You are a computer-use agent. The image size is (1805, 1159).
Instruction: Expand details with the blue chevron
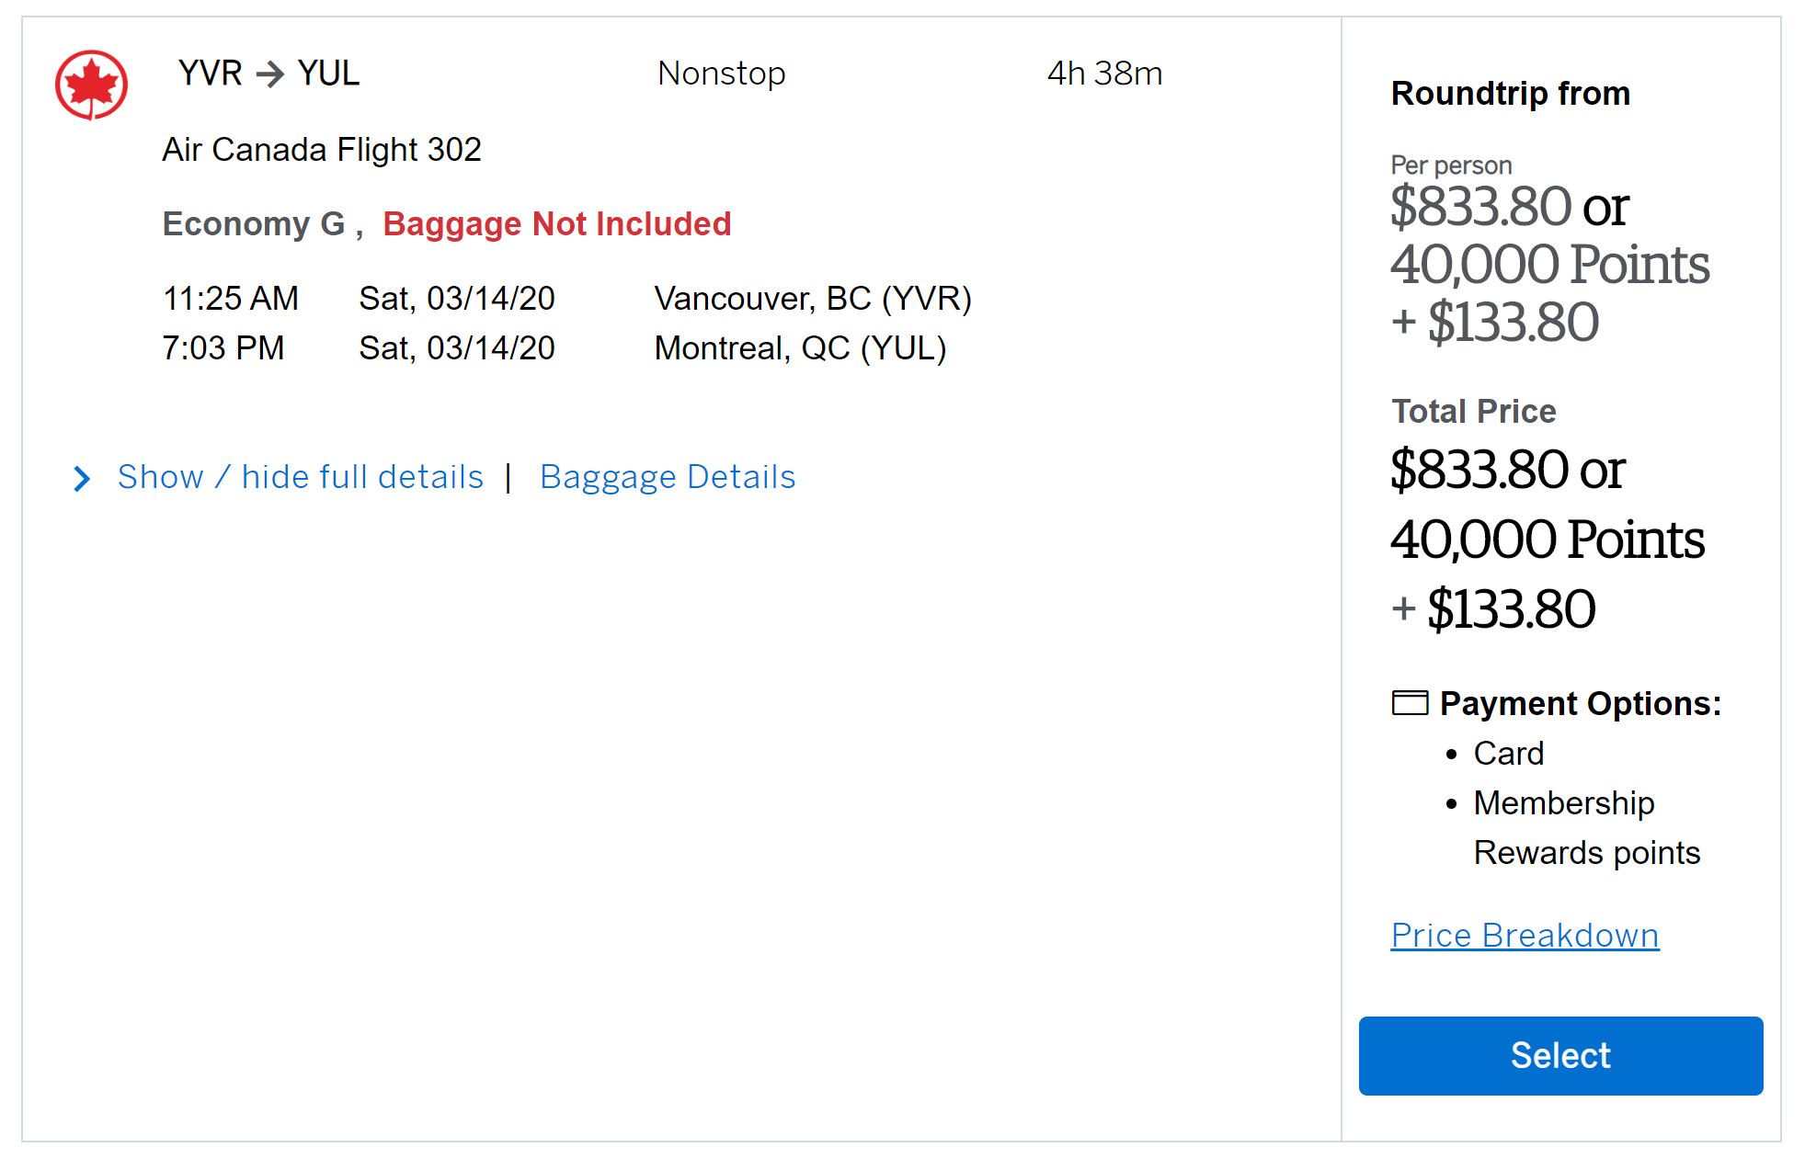point(82,478)
